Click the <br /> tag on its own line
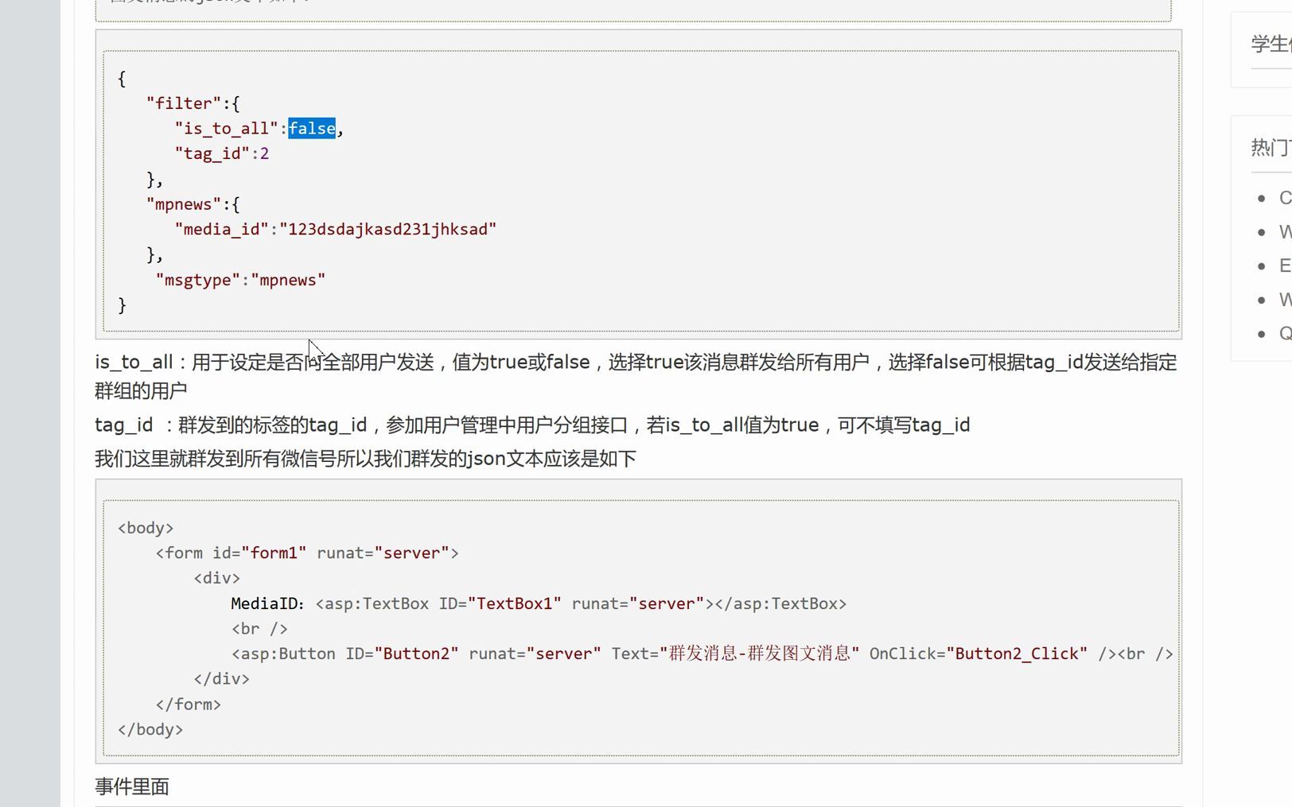The width and height of the screenshot is (1292, 807). (x=259, y=628)
